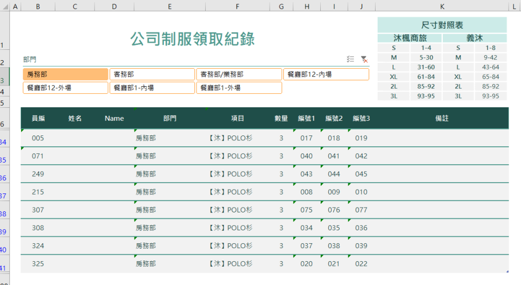Click the select-all corner of the sheet

coord(5,5)
